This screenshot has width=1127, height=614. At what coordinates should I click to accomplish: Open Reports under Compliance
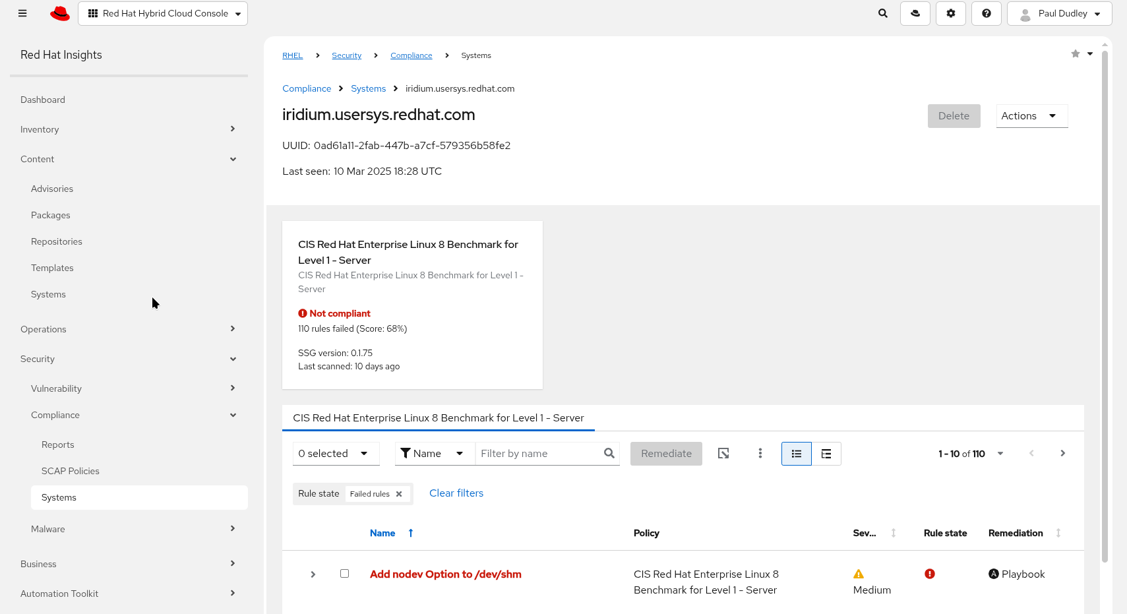[58, 445]
